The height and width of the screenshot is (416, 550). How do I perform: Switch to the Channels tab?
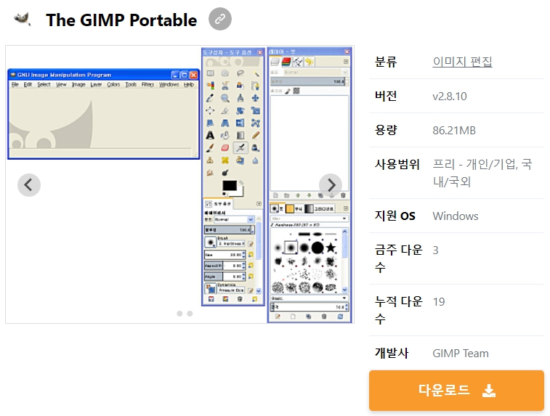tap(286, 62)
